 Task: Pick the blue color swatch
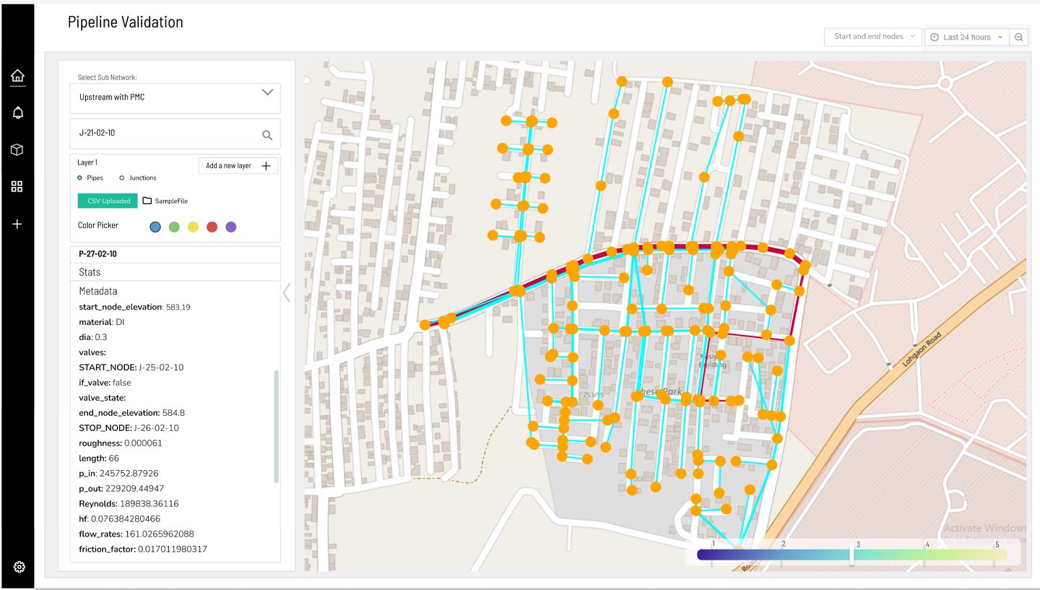[x=155, y=227]
